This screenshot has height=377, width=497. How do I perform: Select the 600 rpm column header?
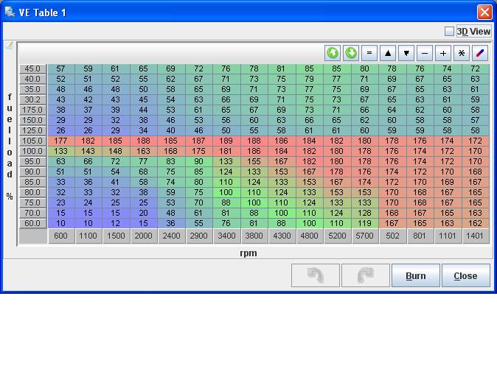click(60, 236)
